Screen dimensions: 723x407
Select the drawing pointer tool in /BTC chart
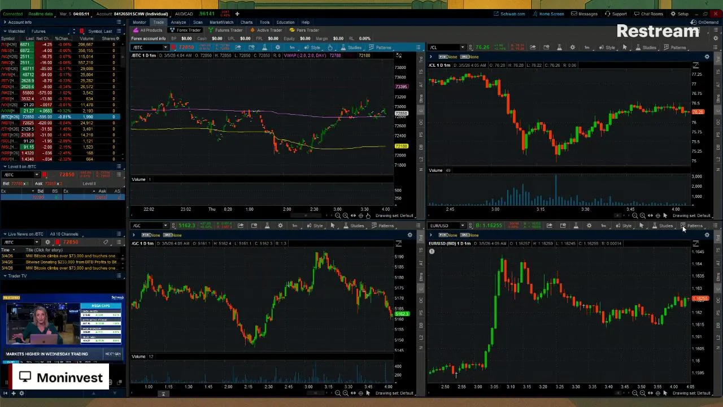click(330, 47)
